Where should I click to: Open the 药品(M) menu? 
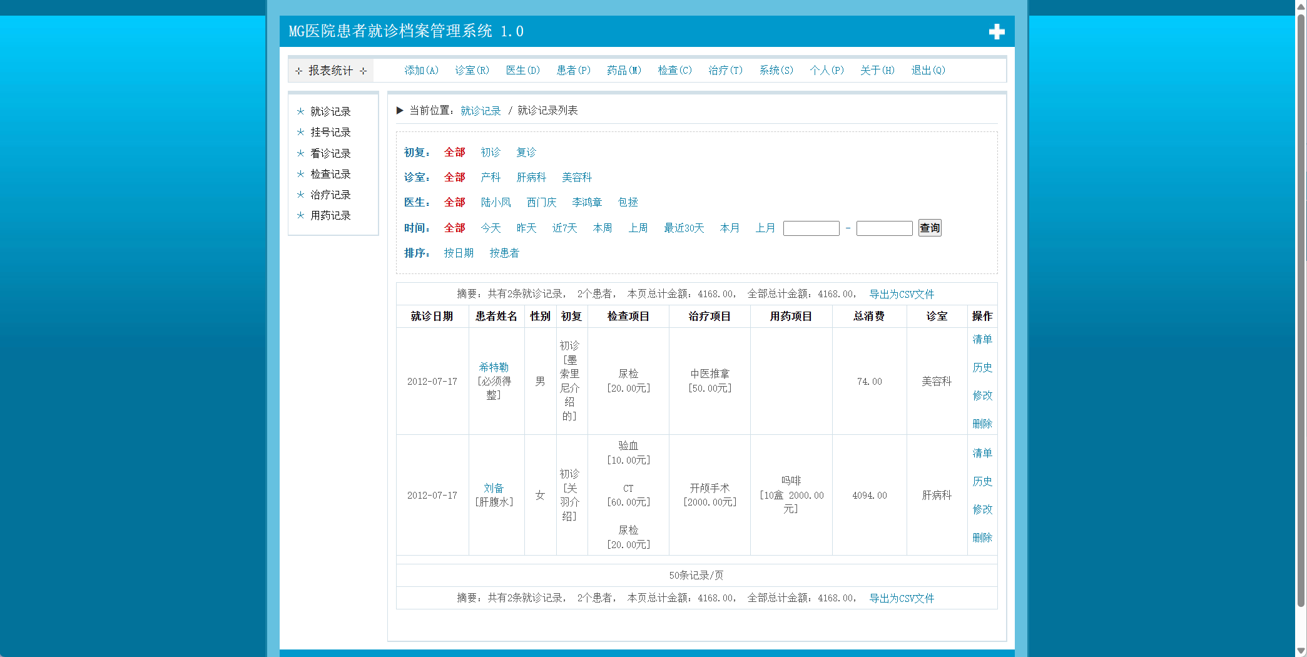(624, 70)
